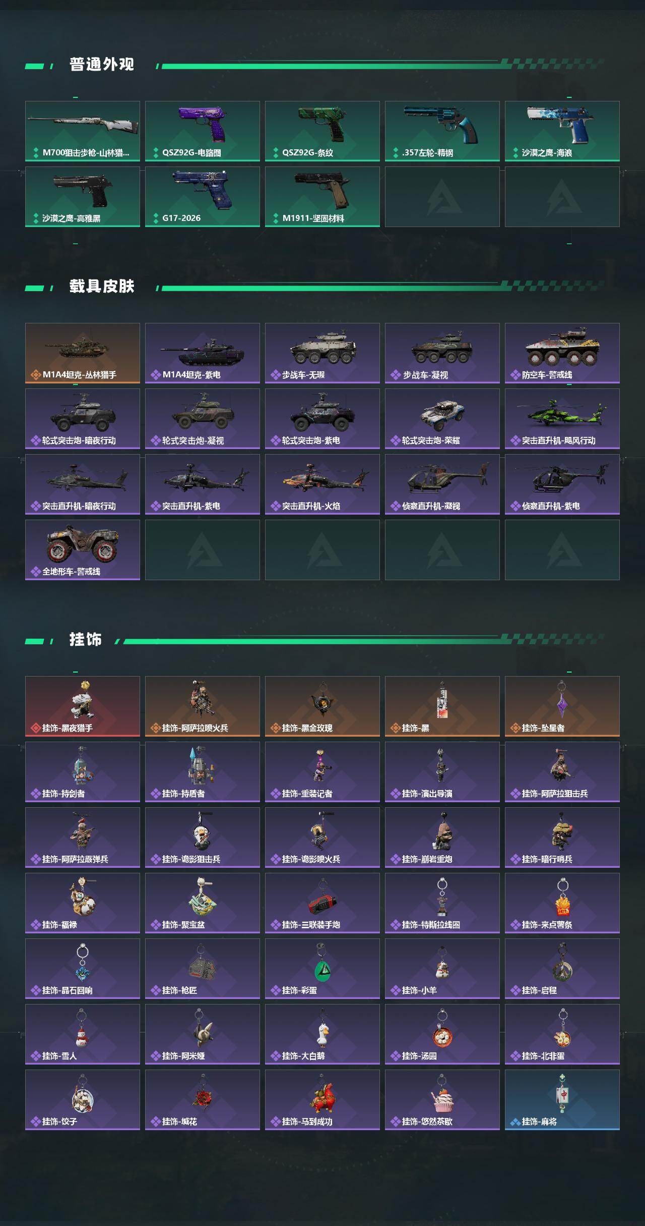
Task: Select the 突击直升机-火焰 helicopter skin
Action: pyautogui.click(x=322, y=484)
